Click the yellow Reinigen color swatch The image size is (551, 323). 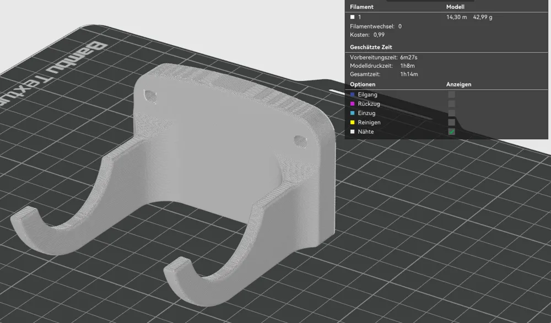tap(353, 122)
